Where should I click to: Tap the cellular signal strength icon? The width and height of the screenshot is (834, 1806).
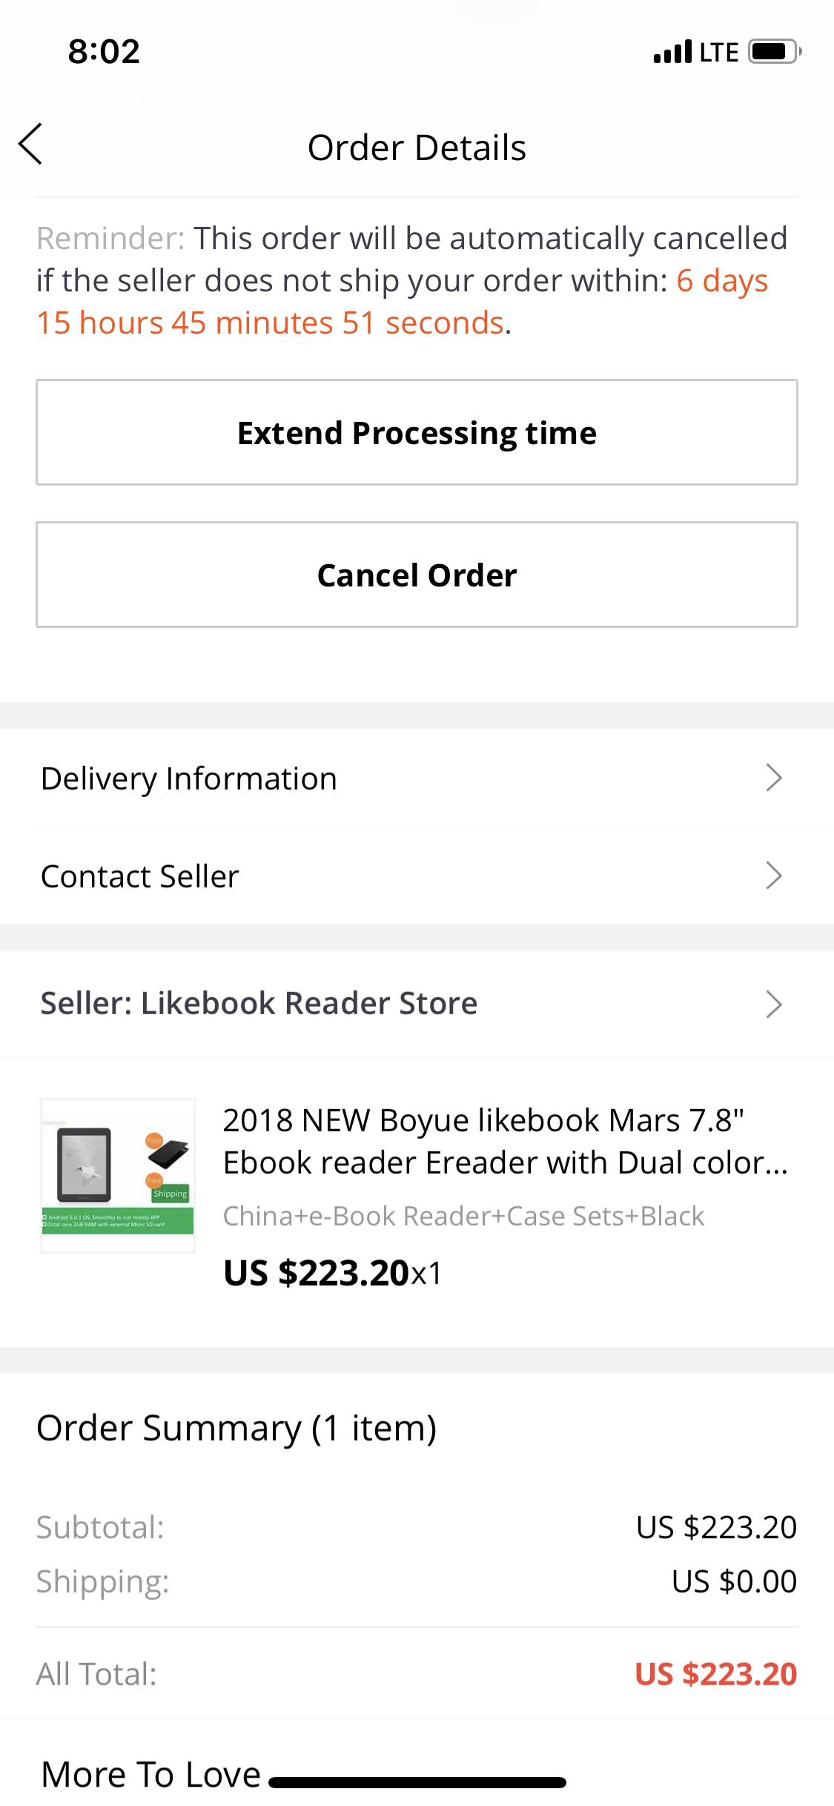click(672, 52)
